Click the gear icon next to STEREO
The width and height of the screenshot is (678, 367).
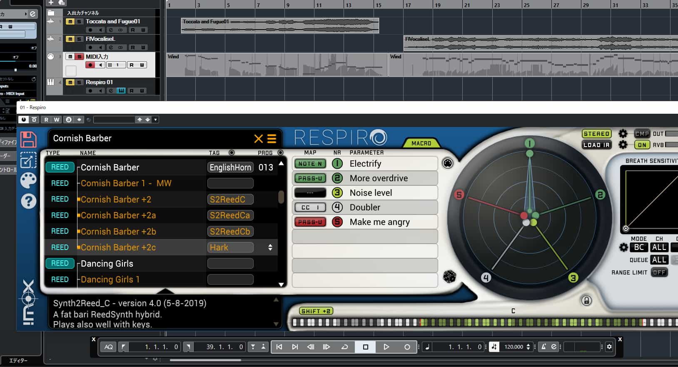tap(623, 134)
